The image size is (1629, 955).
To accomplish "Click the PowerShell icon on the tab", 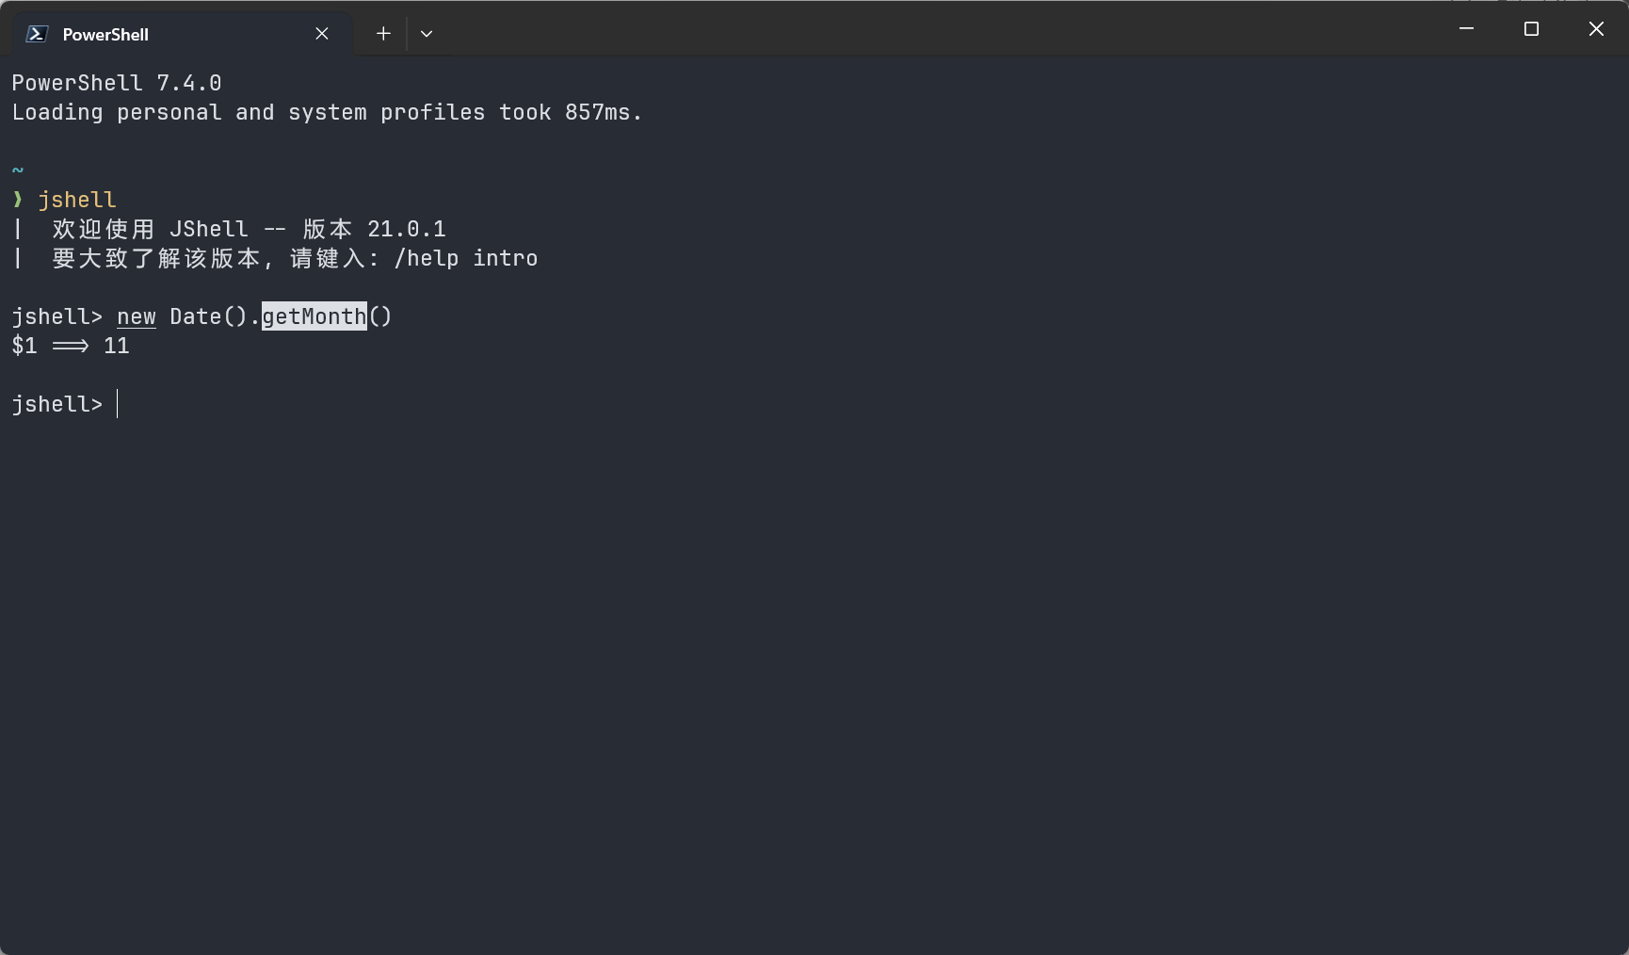I will [x=35, y=33].
